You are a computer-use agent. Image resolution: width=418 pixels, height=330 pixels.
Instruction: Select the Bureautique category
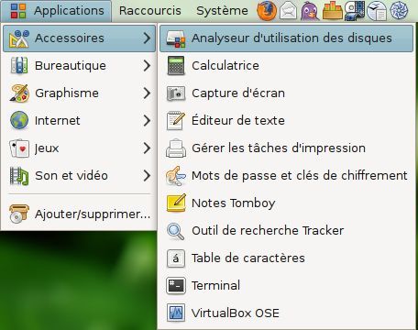(x=79, y=66)
